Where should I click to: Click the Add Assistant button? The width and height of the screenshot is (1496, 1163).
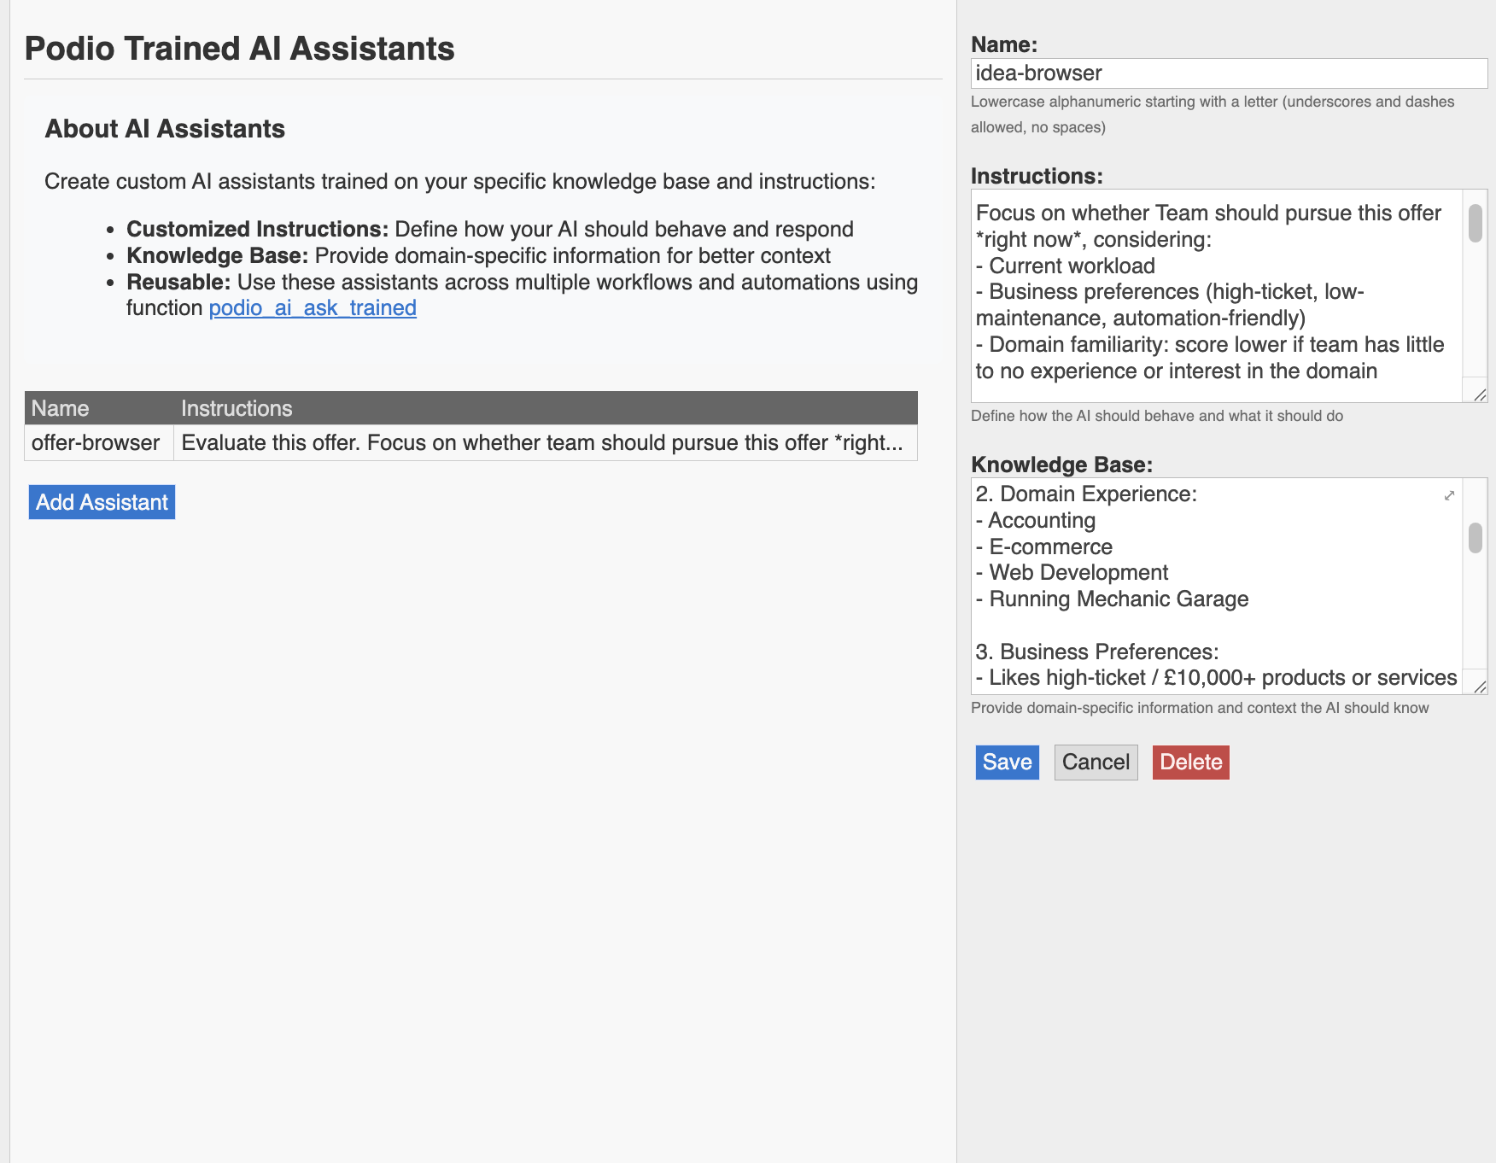(102, 502)
